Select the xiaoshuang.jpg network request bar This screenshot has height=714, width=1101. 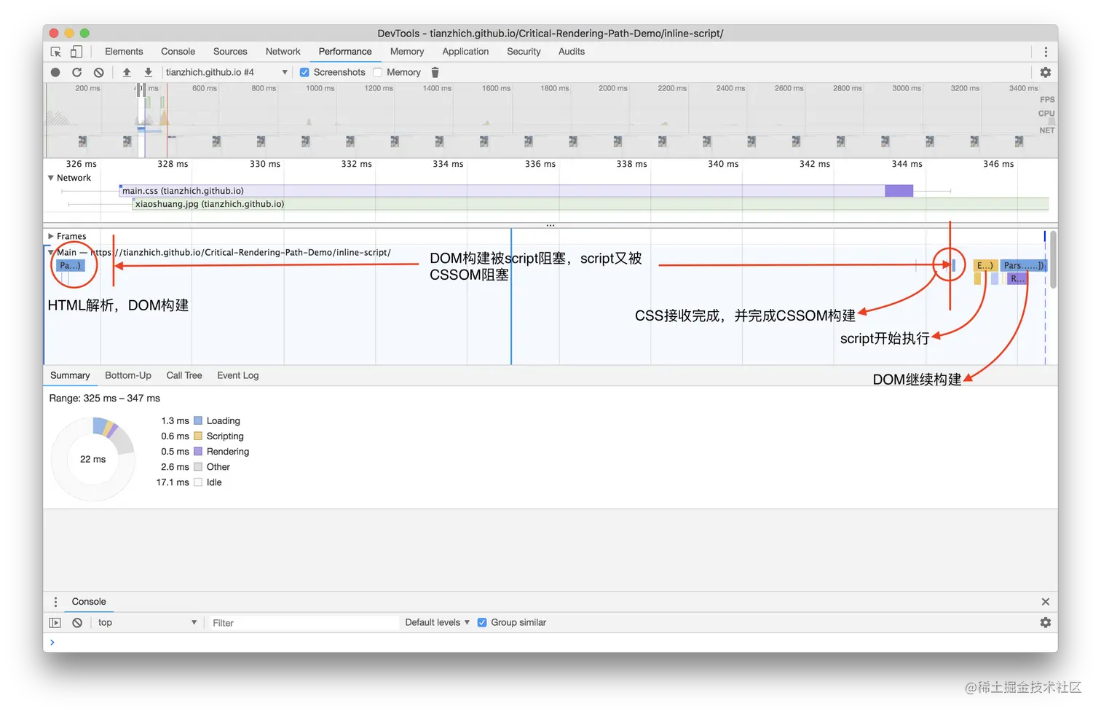click(591, 204)
